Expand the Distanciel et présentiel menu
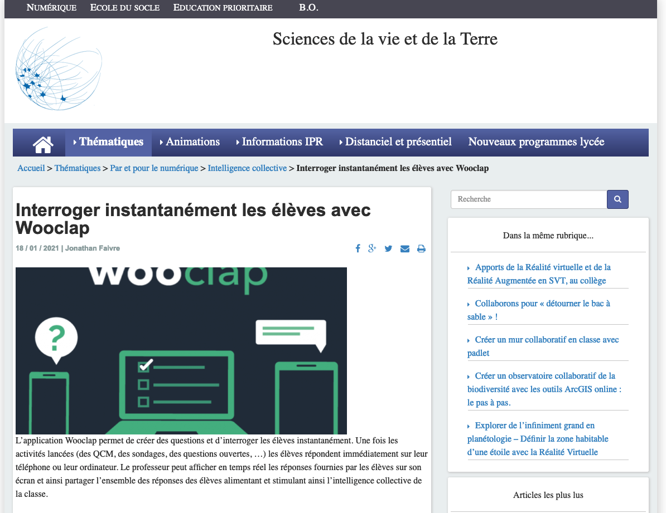 coord(395,142)
